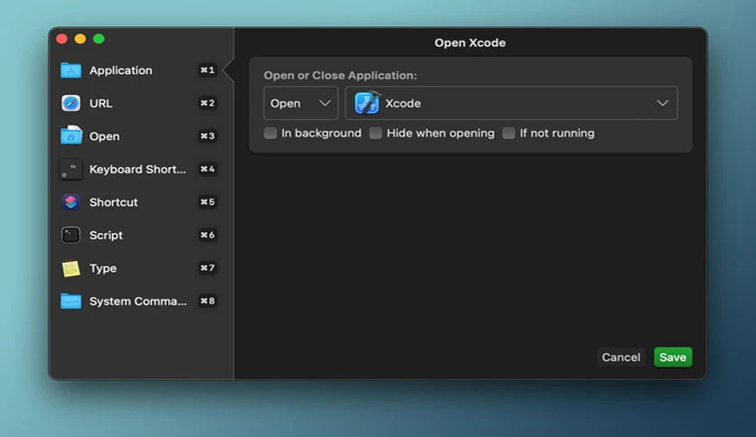The width and height of the screenshot is (756, 437).
Task: Click the ⌘7 shortcut badge
Action: click(x=208, y=268)
